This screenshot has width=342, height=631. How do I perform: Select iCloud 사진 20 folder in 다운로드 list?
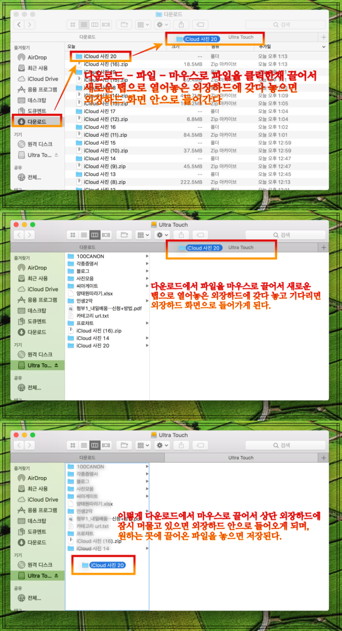(x=197, y=56)
